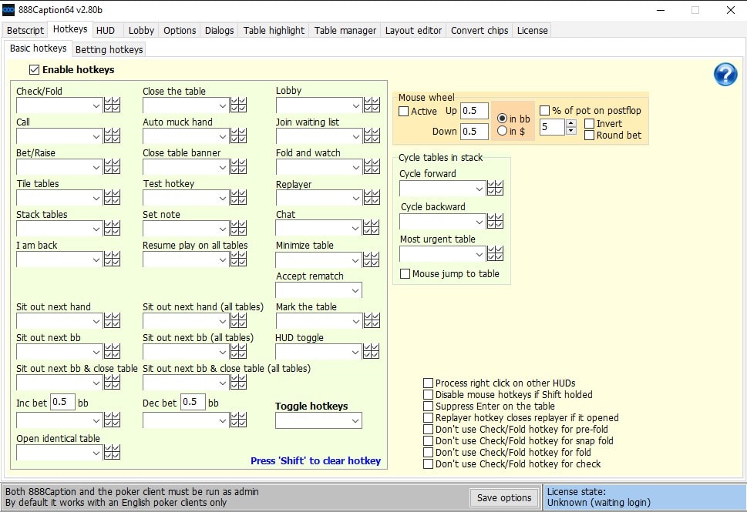
Task: Click the modifier grid icon beside Call
Action: coord(112,136)
